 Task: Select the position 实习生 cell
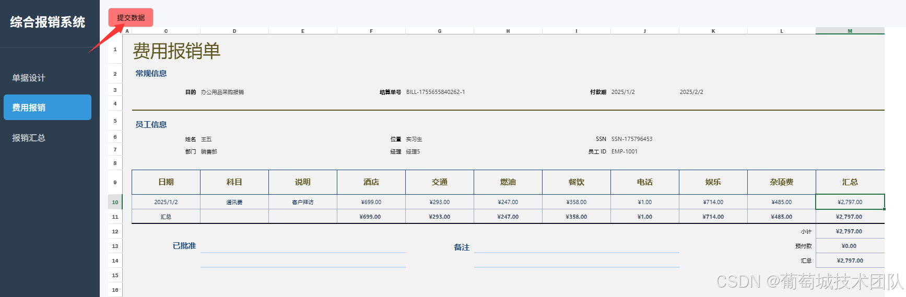click(x=414, y=139)
